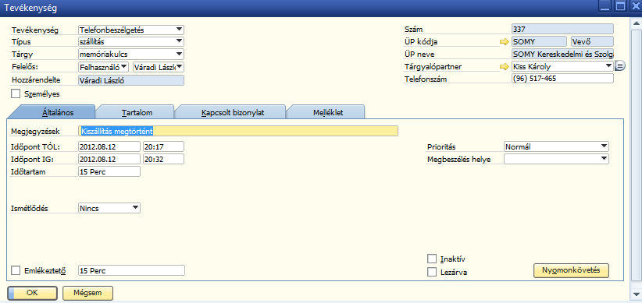Click the Időpont TÓL date field
Screen dimensions: 642x303
109,146
